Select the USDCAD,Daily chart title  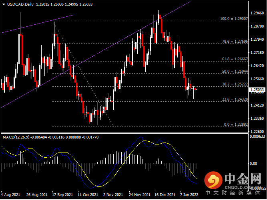(x=20, y=4)
